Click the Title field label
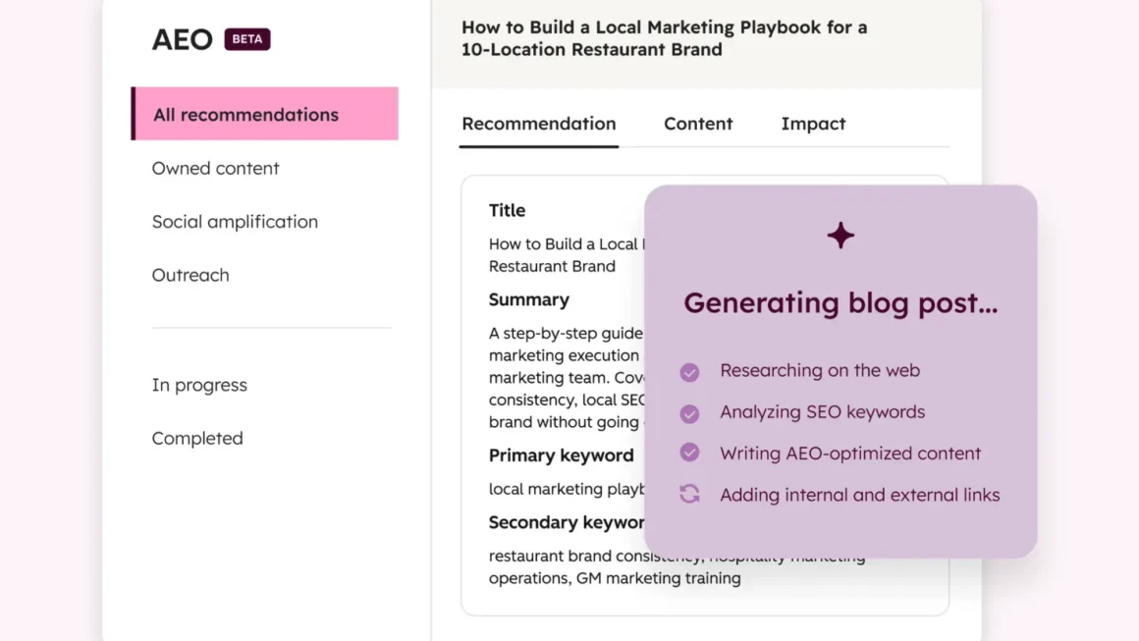 pyautogui.click(x=507, y=210)
